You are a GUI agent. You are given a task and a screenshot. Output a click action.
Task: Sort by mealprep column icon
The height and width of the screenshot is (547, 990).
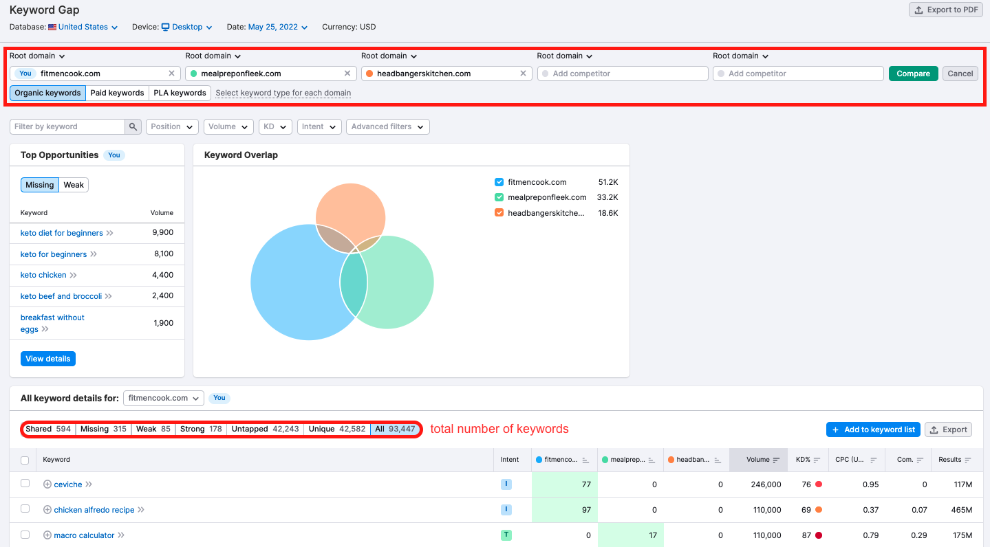coord(652,460)
